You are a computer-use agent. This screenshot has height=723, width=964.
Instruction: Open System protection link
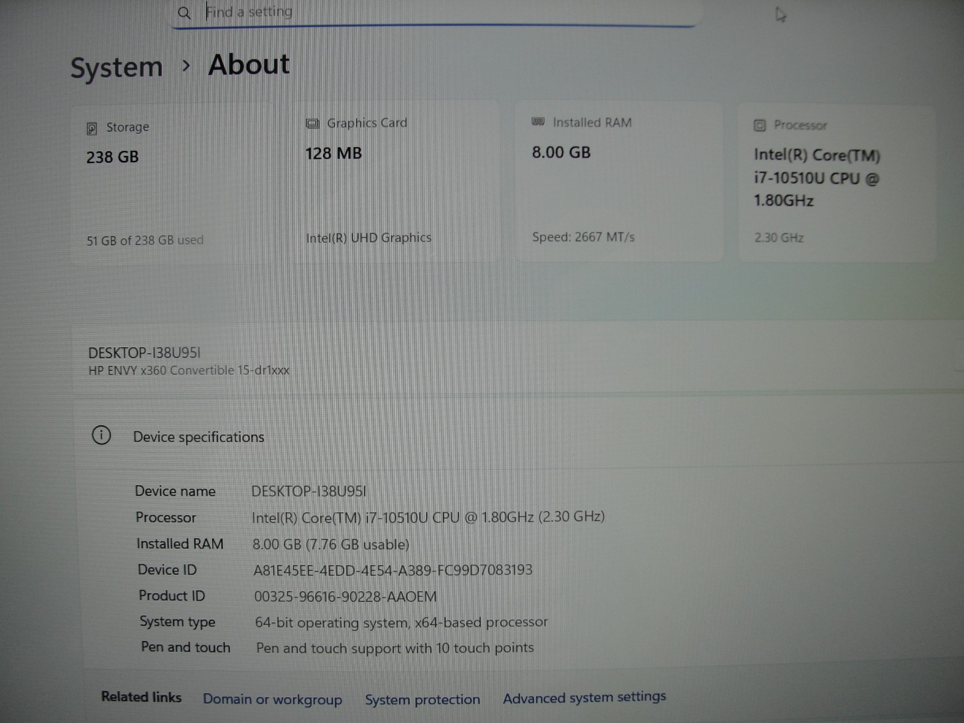click(x=422, y=700)
